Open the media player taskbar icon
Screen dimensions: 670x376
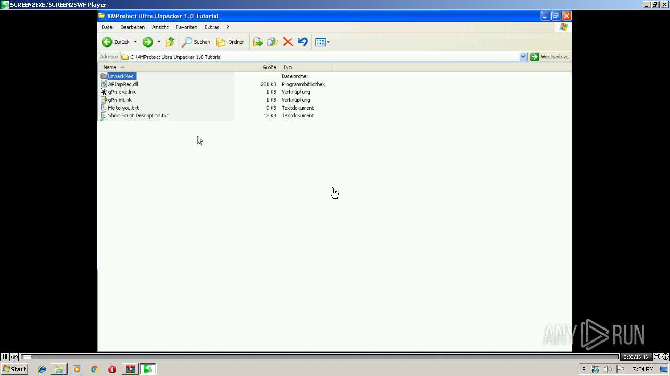[x=77, y=369]
